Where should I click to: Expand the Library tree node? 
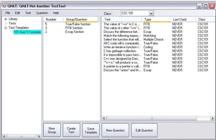click(6, 19)
